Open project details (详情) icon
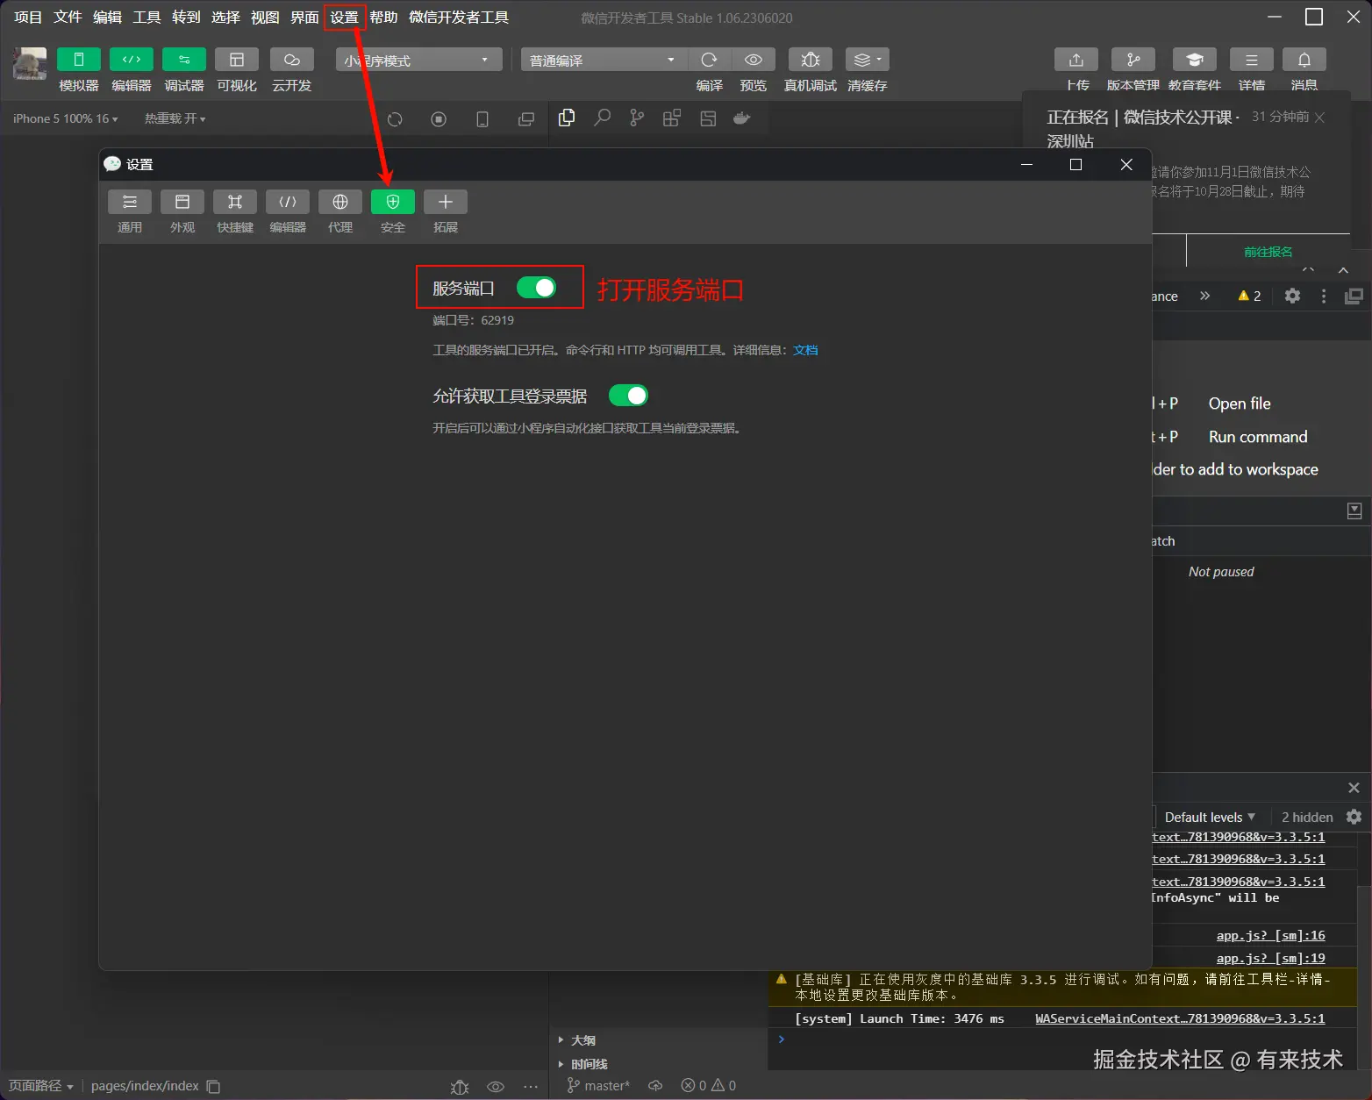 point(1252,59)
